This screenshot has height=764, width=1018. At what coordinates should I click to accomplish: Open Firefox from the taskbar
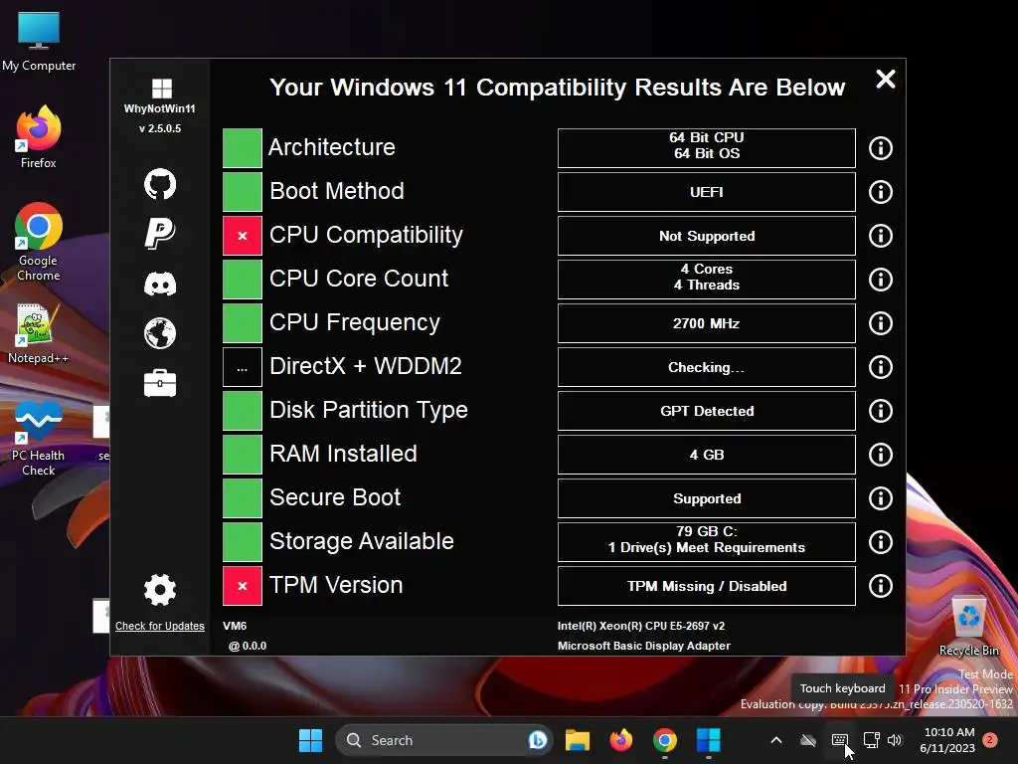click(620, 740)
